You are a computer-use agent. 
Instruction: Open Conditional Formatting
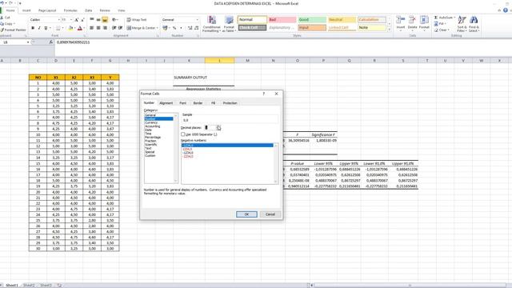211,24
